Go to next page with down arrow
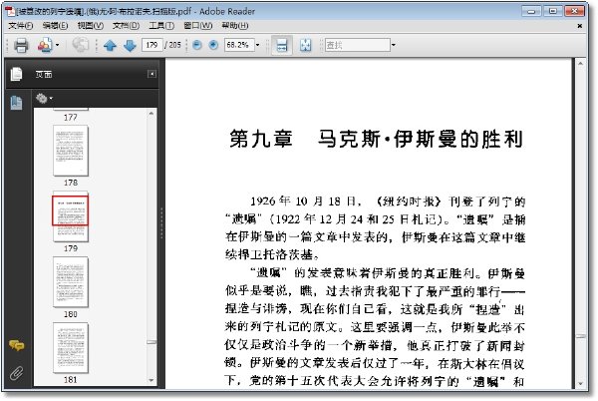This screenshot has width=598, height=401. 130,46
